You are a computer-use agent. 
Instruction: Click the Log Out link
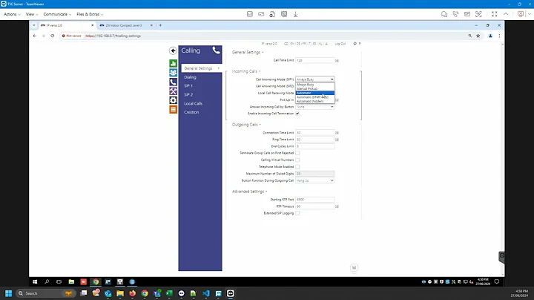coord(340,44)
